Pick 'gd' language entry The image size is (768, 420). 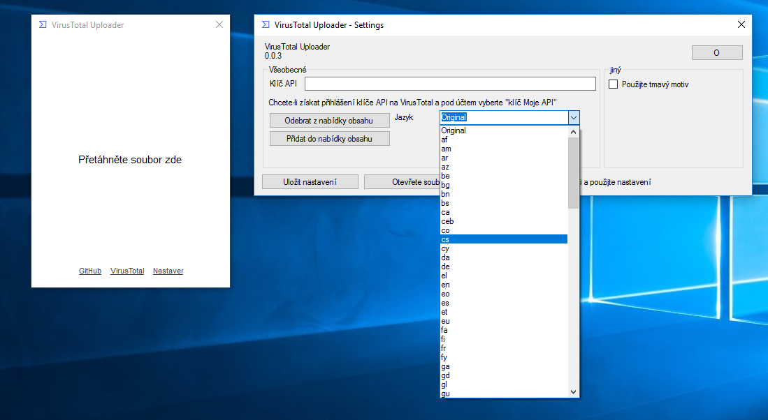point(504,375)
